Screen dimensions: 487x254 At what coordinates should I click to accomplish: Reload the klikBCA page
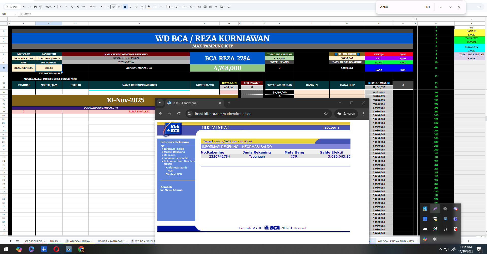[179, 114]
